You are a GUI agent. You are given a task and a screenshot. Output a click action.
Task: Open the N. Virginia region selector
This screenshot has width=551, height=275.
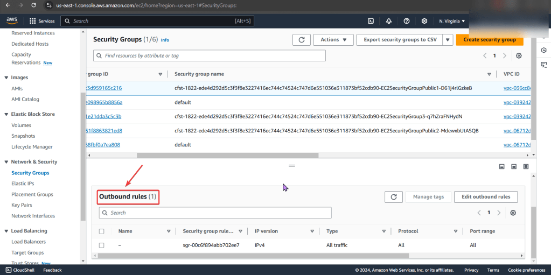pyautogui.click(x=452, y=21)
